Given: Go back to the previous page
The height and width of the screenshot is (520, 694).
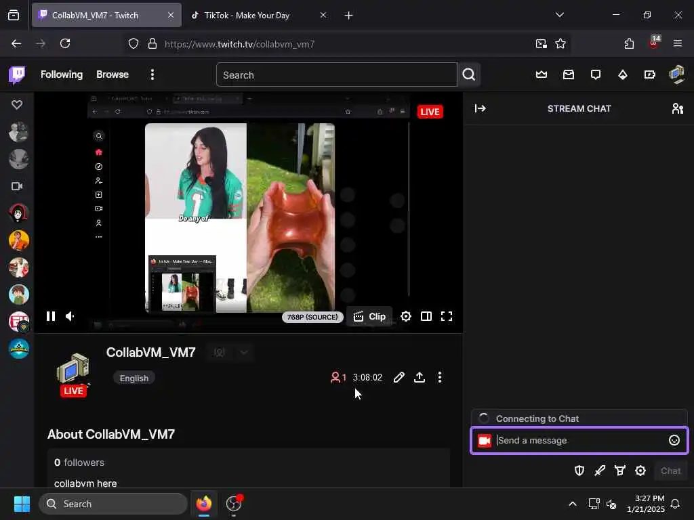Looking at the screenshot, I should tap(16, 43).
